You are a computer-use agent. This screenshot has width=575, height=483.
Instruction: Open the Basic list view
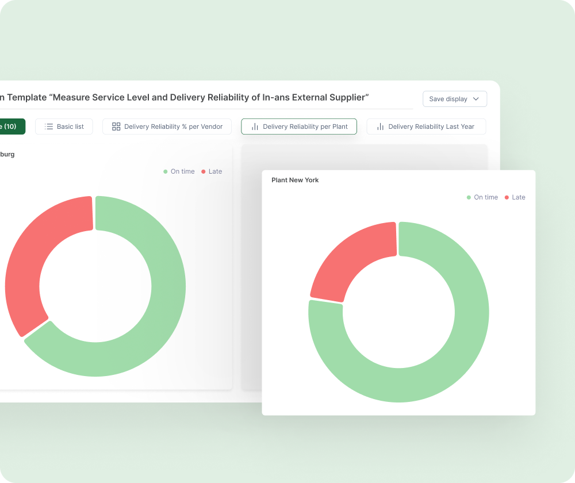coord(64,126)
